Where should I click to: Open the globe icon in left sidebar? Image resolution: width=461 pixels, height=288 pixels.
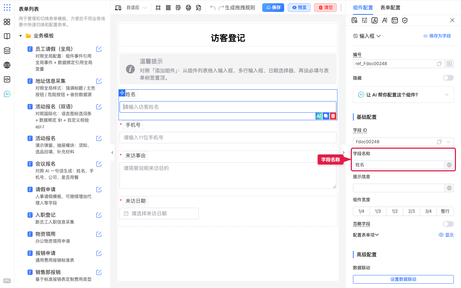point(7,65)
